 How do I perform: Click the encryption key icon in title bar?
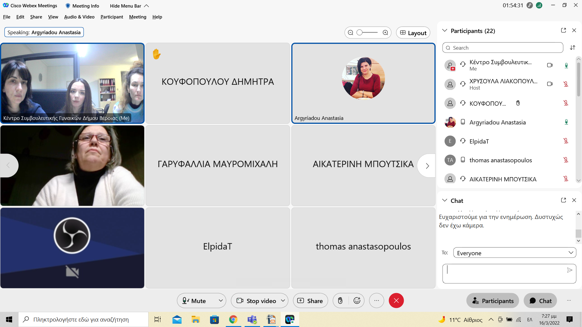530,5
